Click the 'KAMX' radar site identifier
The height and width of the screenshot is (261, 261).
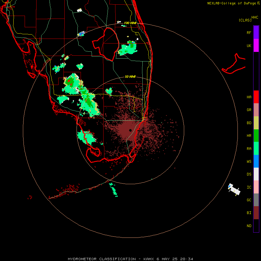point(149,259)
